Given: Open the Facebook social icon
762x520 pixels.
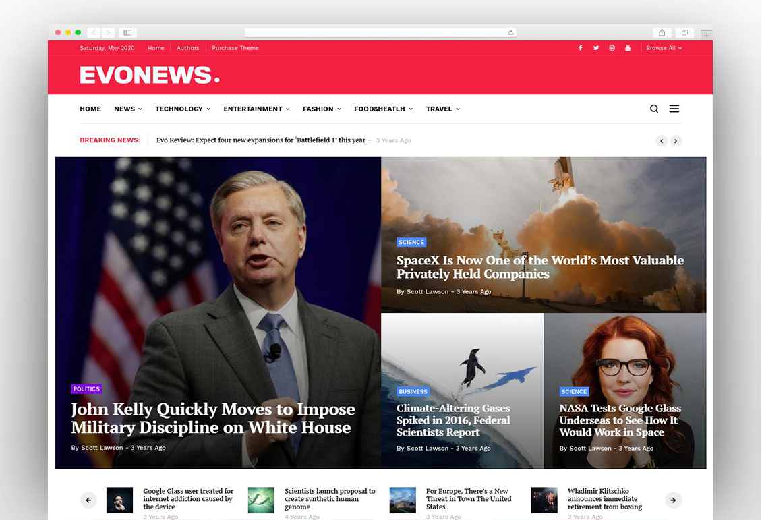Looking at the screenshot, I should point(580,48).
